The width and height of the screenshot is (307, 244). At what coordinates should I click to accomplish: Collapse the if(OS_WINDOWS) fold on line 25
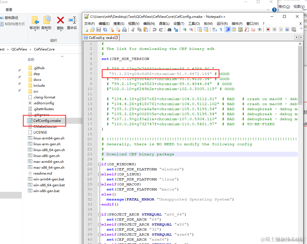[x=100, y=164]
